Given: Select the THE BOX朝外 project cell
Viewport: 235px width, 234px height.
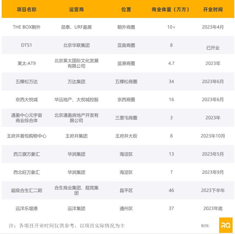Looking at the screenshot, I should click(x=27, y=27).
